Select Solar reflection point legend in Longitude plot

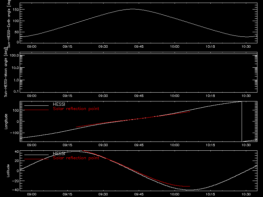pyautogui.click(x=76, y=109)
